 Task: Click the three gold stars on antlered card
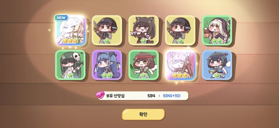tap(180, 75)
